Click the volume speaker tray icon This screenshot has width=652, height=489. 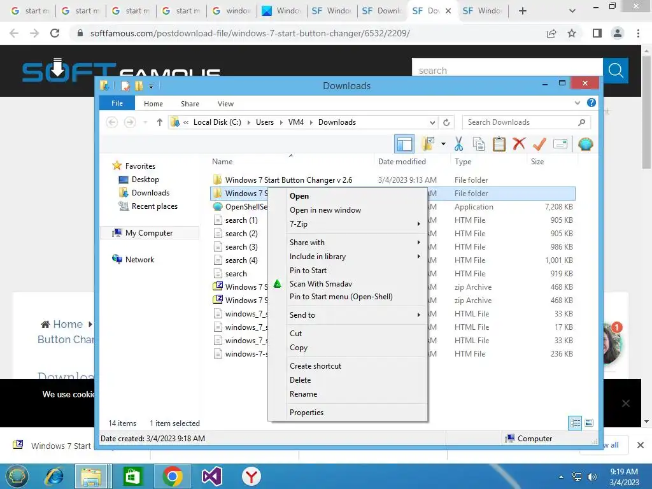[592, 476]
